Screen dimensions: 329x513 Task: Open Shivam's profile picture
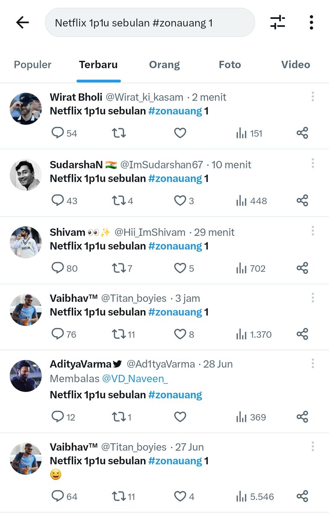click(x=26, y=242)
